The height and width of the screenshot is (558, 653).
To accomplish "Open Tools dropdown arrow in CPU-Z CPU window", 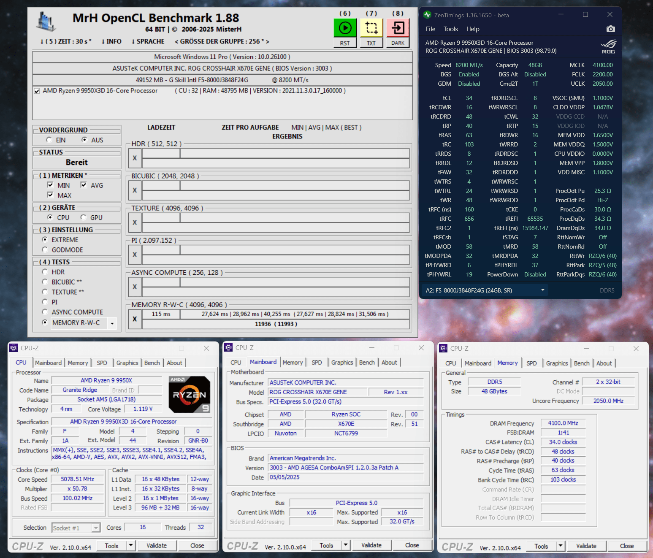I will tap(131, 545).
